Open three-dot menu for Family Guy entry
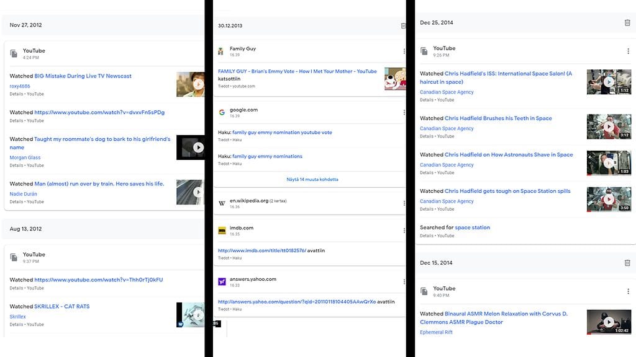This screenshot has width=636, height=357. click(404, 51)
